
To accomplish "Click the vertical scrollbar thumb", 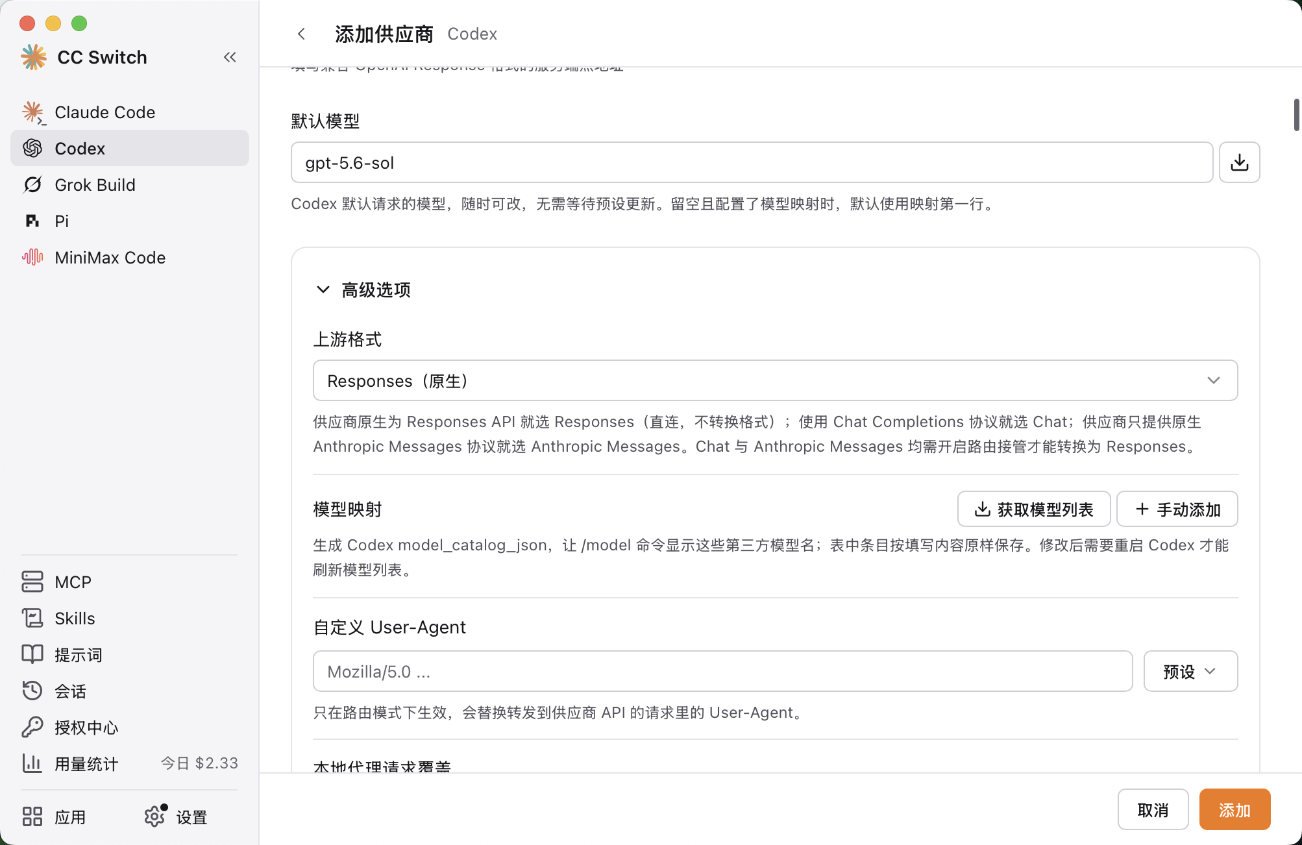I will [1297, 115].
